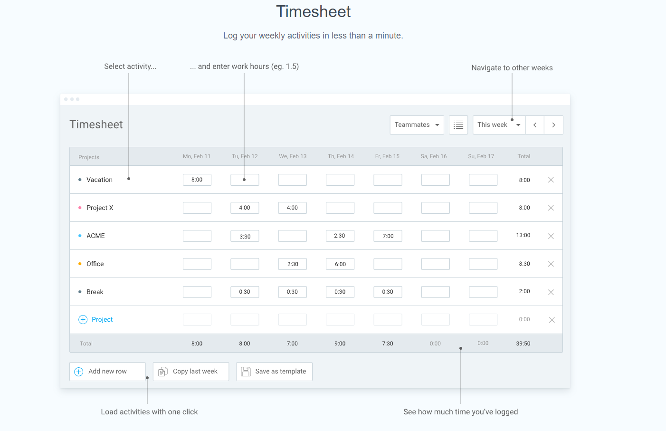
Task: Remove the Vacation row with X icon
Action: (551, 180)
